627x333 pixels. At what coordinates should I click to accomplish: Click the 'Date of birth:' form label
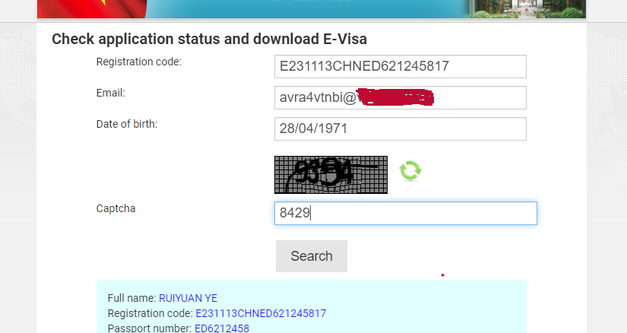point(127,124)
